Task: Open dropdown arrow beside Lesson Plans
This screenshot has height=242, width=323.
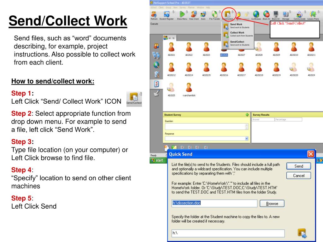Action: click(x=318, y=12)
